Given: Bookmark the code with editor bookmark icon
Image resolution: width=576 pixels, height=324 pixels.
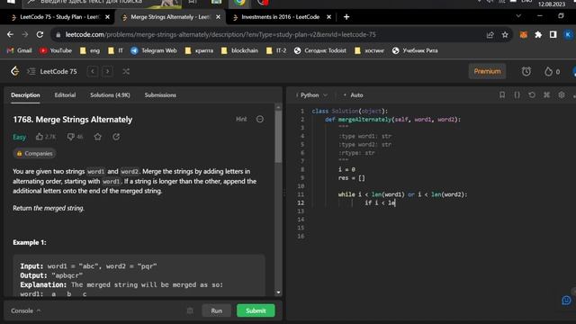Looking at the screenshot, I should coord(502,94).
